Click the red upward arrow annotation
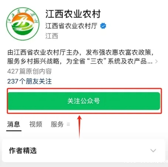Screen dimensions: 168x167 79,127
